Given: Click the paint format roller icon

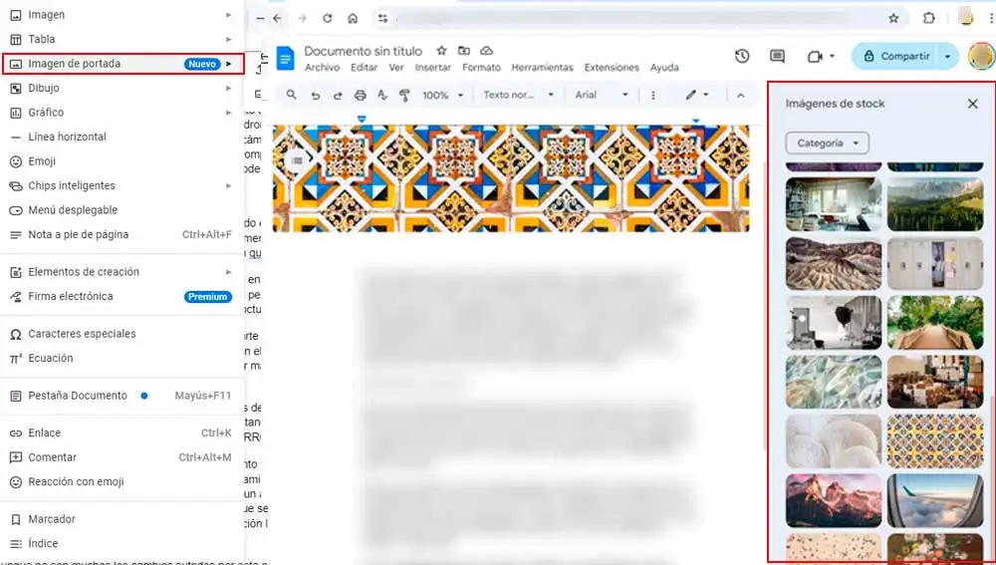Looking at the screenshot, I should 404,96.
